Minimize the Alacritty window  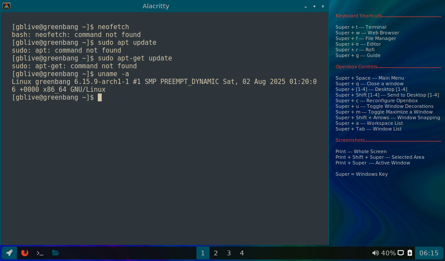coord(306,6)
